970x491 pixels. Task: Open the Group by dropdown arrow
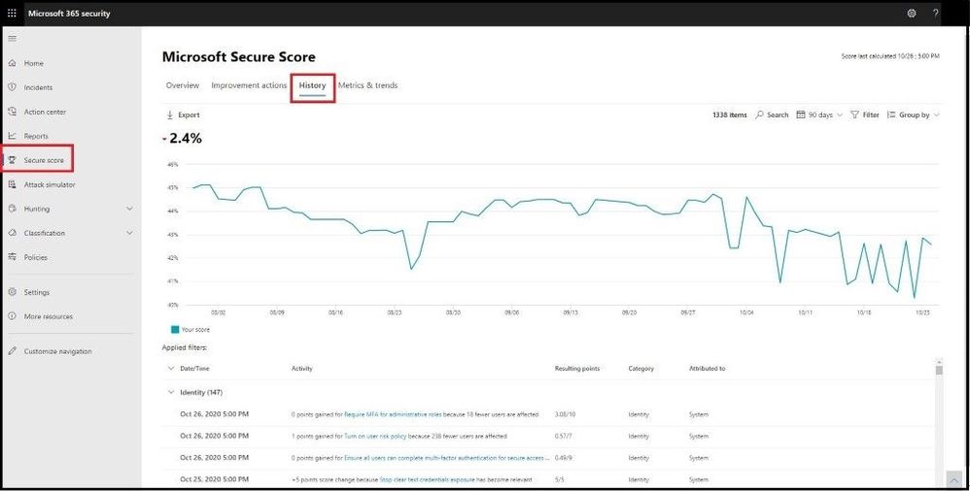936,115
